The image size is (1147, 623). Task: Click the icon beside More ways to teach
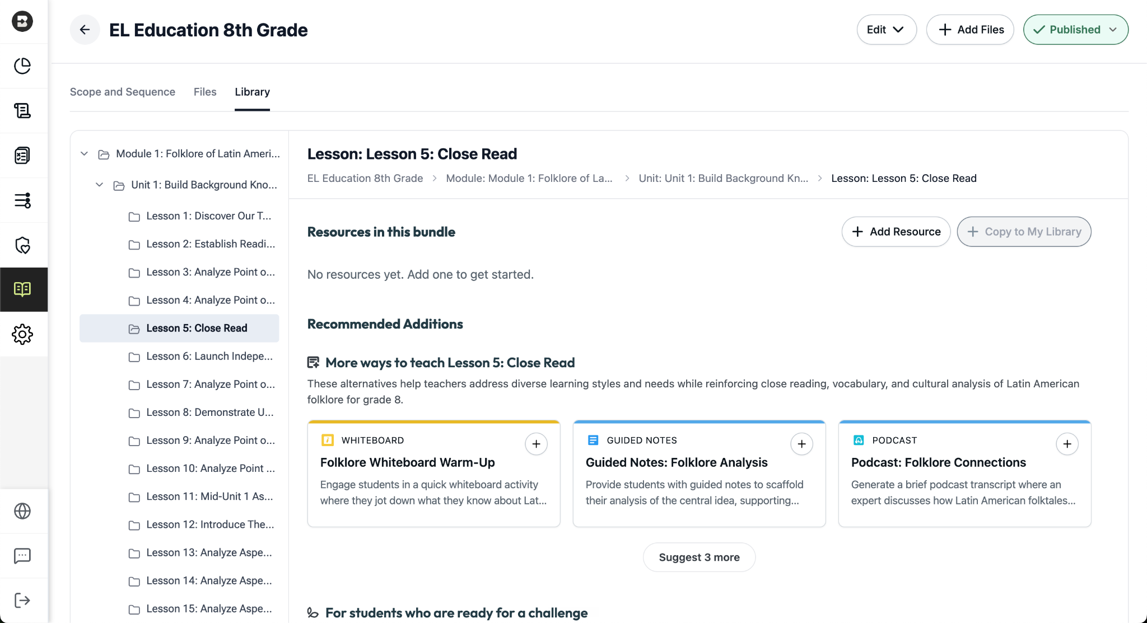pos(314,363)
